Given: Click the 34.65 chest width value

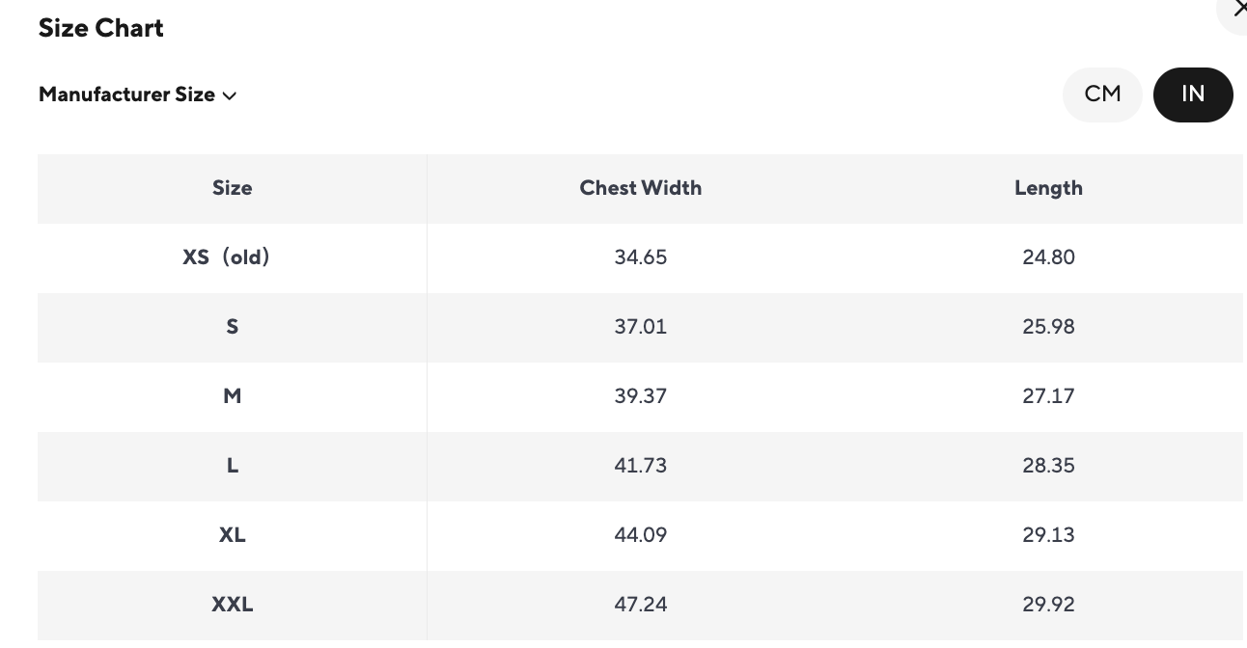Looking at the screenshot, I should coord(641,257).
